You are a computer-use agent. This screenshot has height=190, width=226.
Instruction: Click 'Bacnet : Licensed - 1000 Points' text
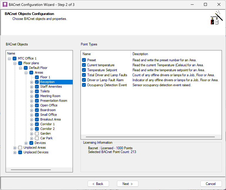pos(110,148)
